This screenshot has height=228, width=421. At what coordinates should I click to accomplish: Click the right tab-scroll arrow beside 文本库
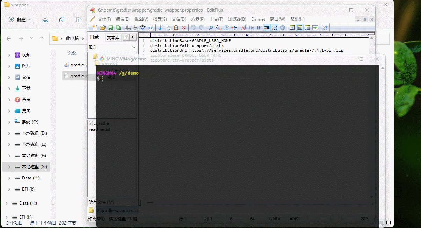coord(133,37)
